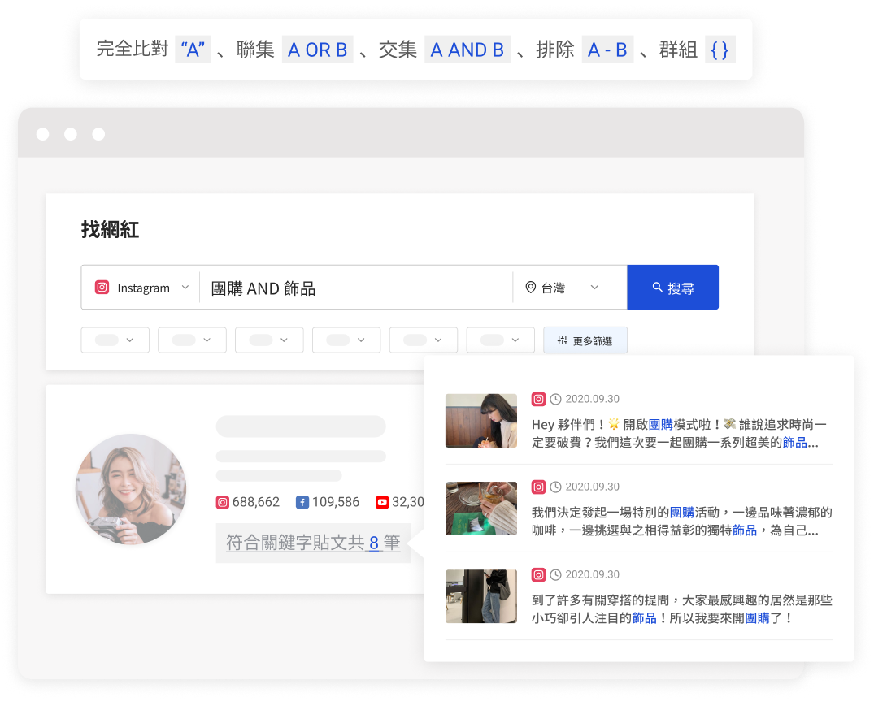Expand the sixth placeholder filter dropdown
The width and height of the screenshot is (874, 723).
[x=500, y=340]
